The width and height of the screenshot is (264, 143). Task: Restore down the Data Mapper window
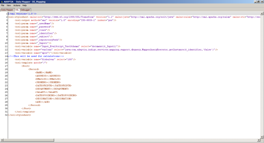(x=258, y=2)
